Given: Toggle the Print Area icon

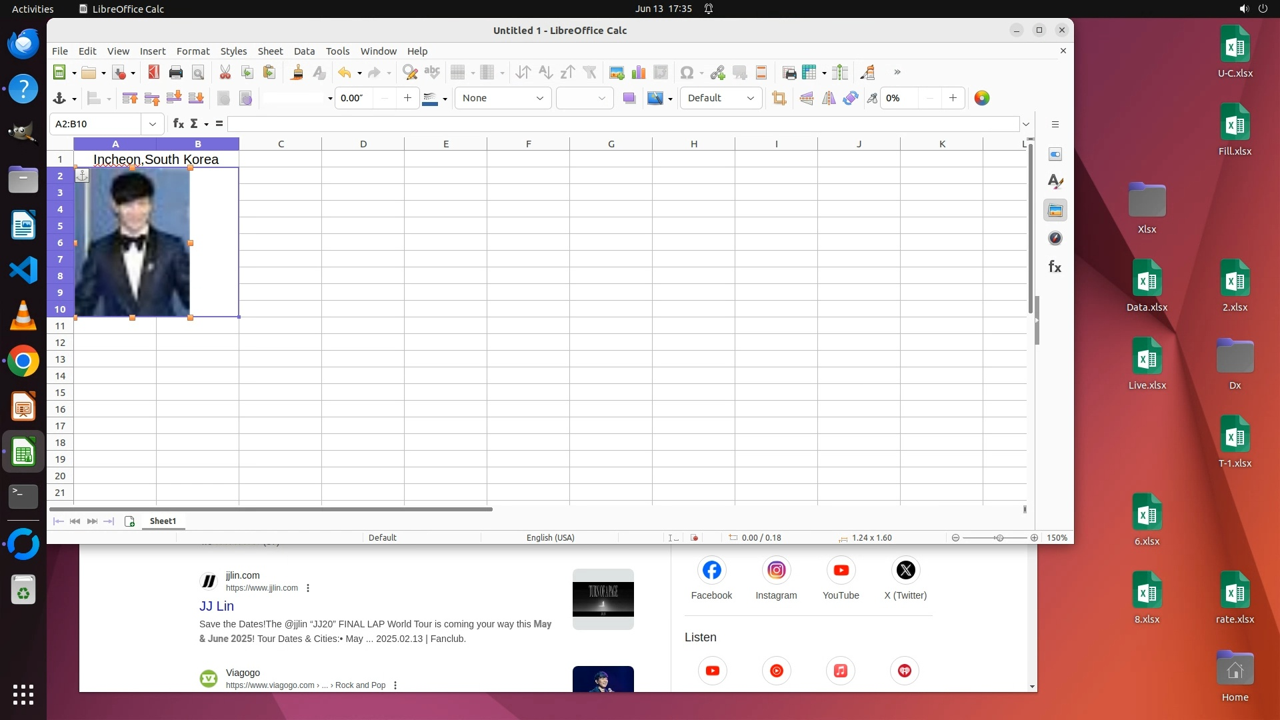Looking at the screenshot, I should (789, 73).
